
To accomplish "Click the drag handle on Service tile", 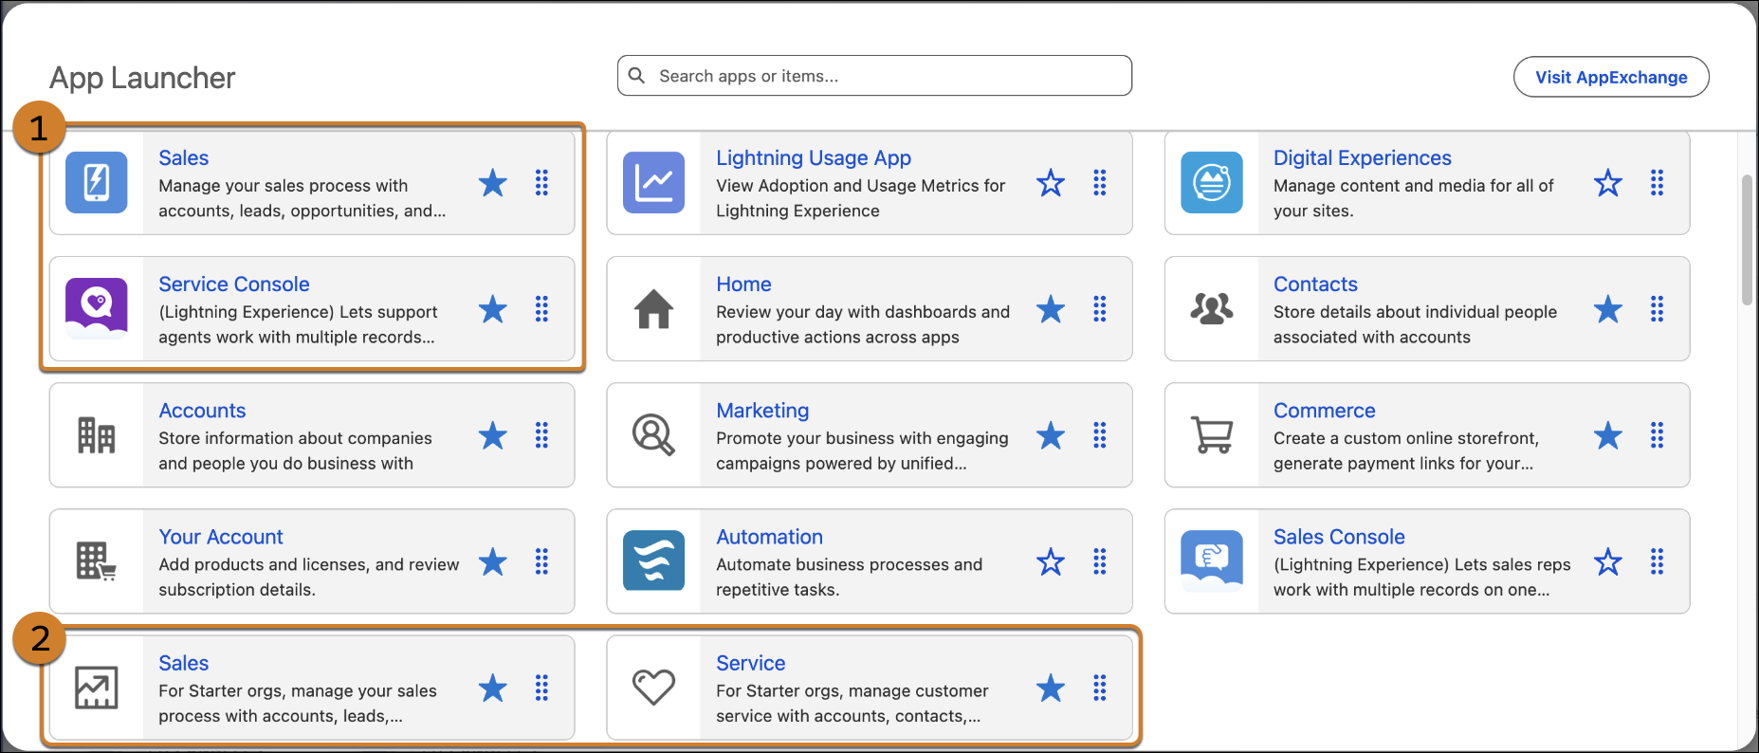I will [1099, 688].
